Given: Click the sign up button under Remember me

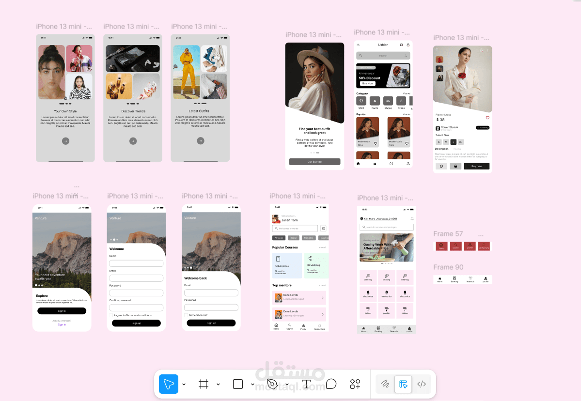Looking at the screenshot, I should [211, 323].
